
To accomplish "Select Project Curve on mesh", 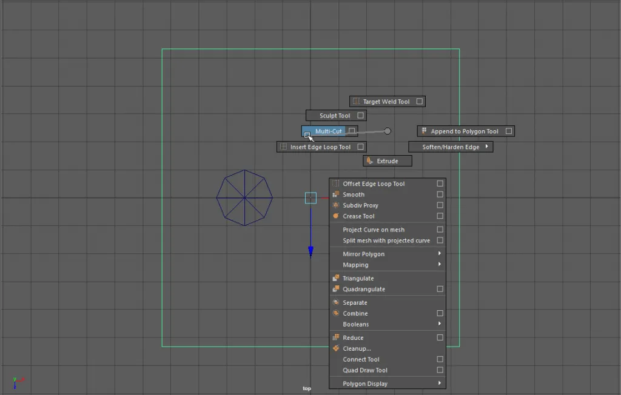I will tap(374, 230).
